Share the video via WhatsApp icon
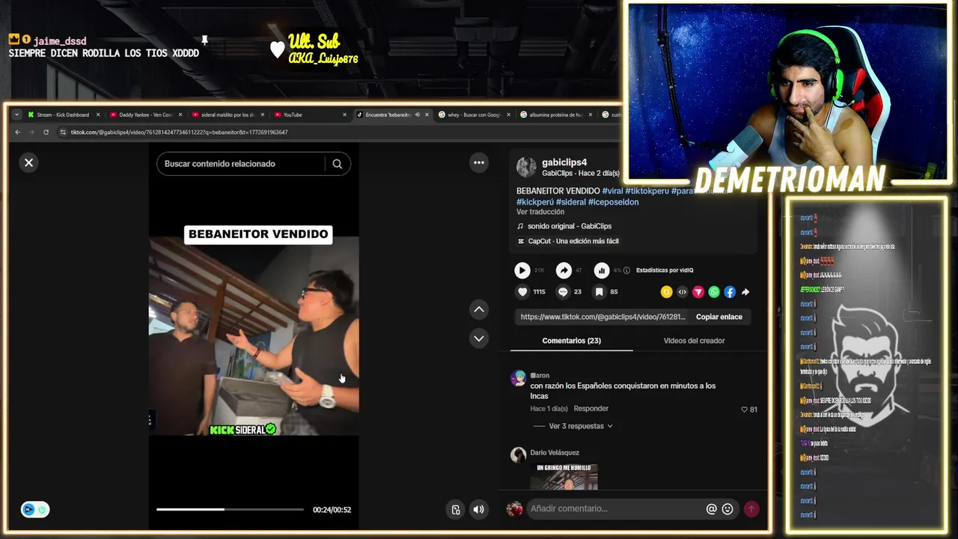Screen dimensions: 958x539 (713, 292)
